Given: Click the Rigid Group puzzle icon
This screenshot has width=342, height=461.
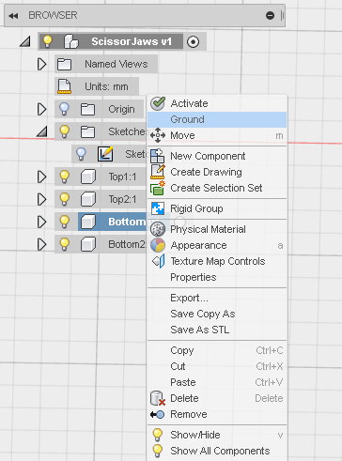Looking at the screenshot, I should coord(158,208).
